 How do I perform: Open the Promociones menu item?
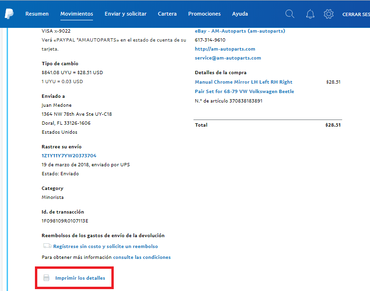pyautogui.click(x=204, y=14)
